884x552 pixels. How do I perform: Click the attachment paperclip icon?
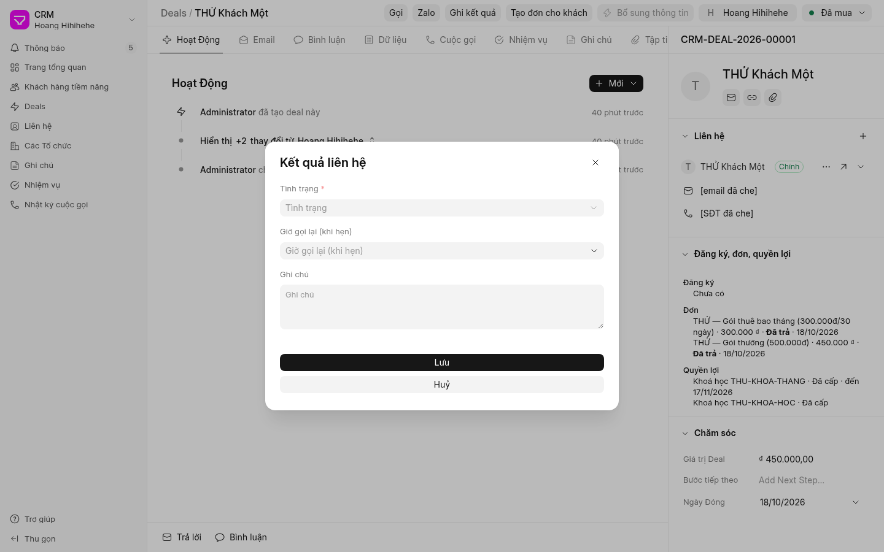(773, 98)
